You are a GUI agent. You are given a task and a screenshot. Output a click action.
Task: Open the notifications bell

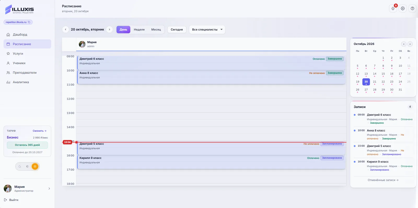pos(393,8)
